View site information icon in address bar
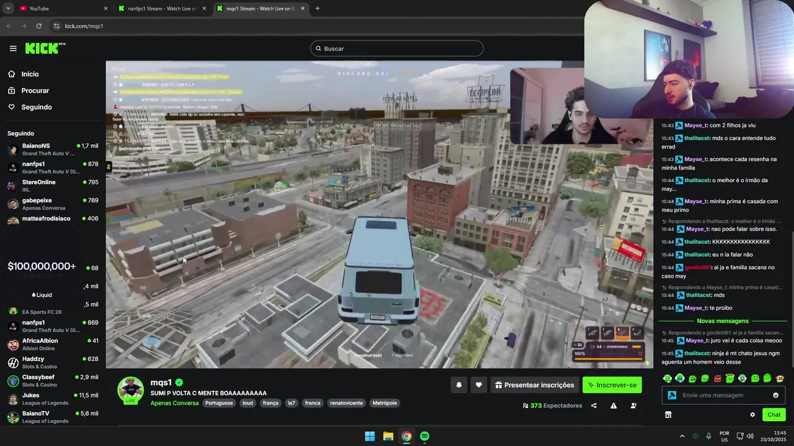This screenshot has width=794, height=446. coord(56,26)
